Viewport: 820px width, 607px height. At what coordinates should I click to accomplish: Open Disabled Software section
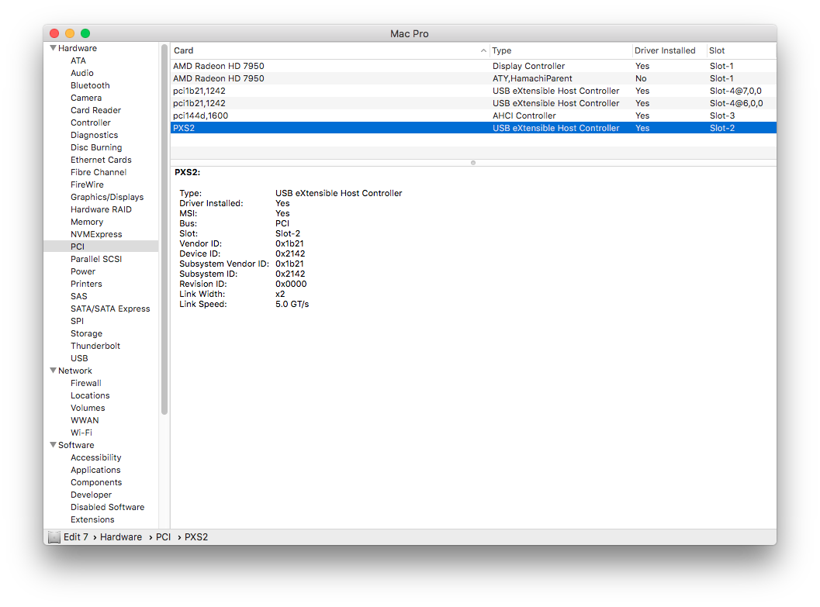(107, 507)
